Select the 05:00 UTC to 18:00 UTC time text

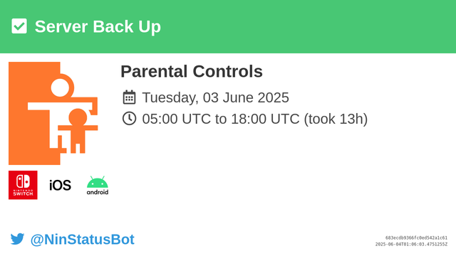221,119
